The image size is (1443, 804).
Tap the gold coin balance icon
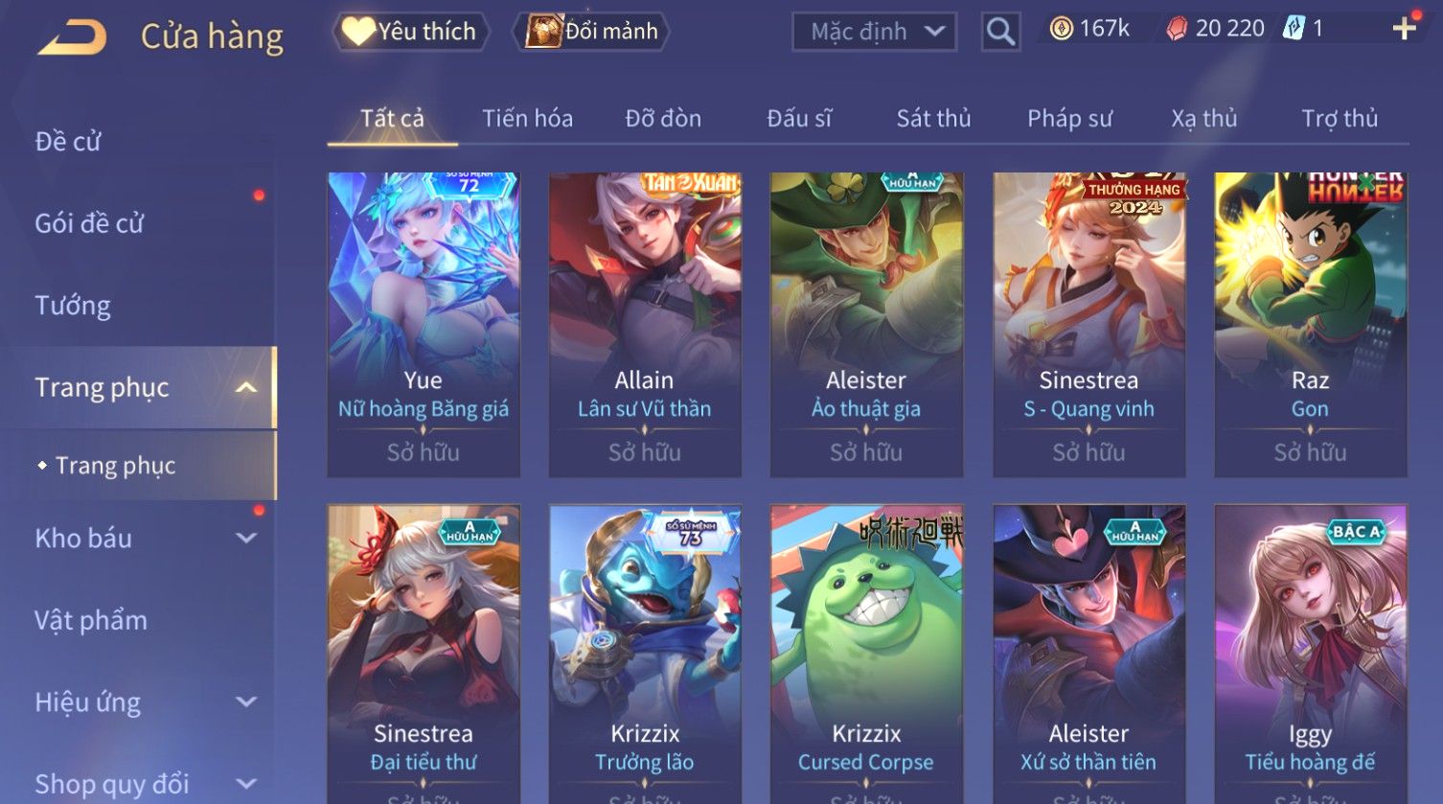pos(1061,29)
